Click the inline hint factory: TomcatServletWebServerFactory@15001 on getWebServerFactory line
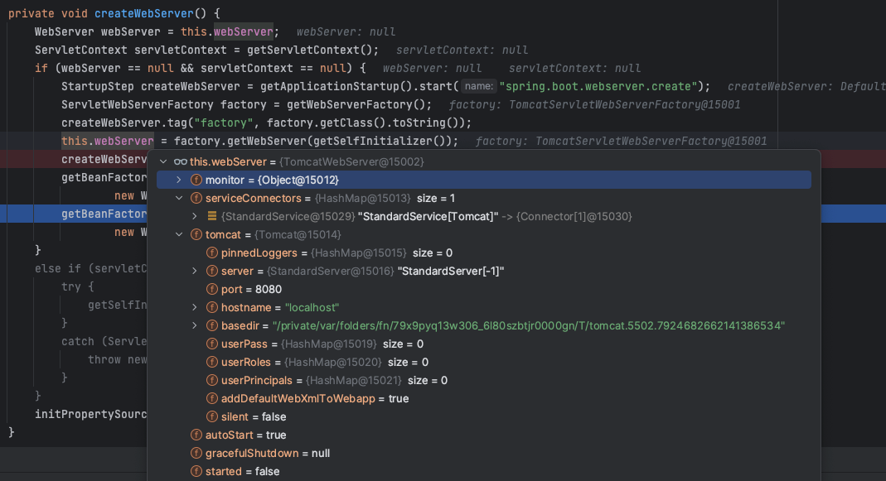 point(594,104)
